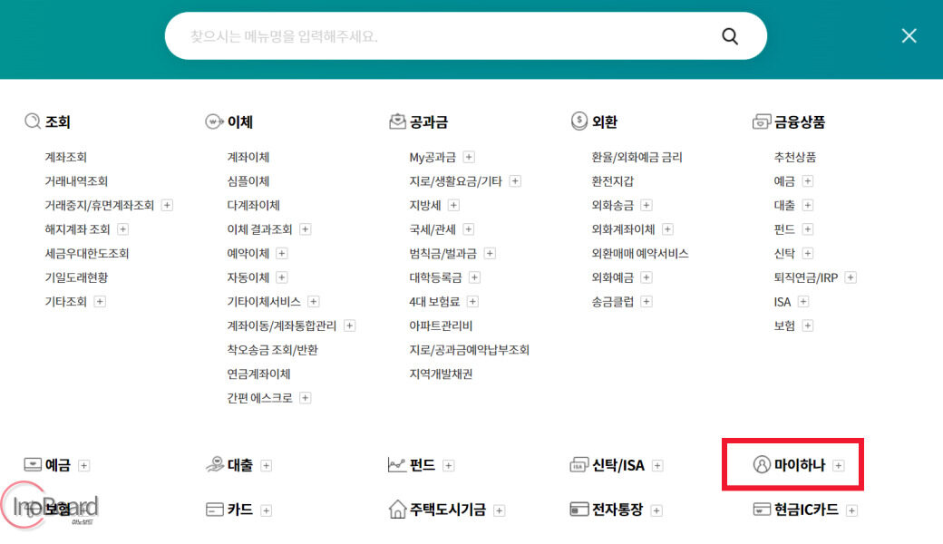
Task: Click the 대출 hand-coin icon
Action: pos(215,464)
